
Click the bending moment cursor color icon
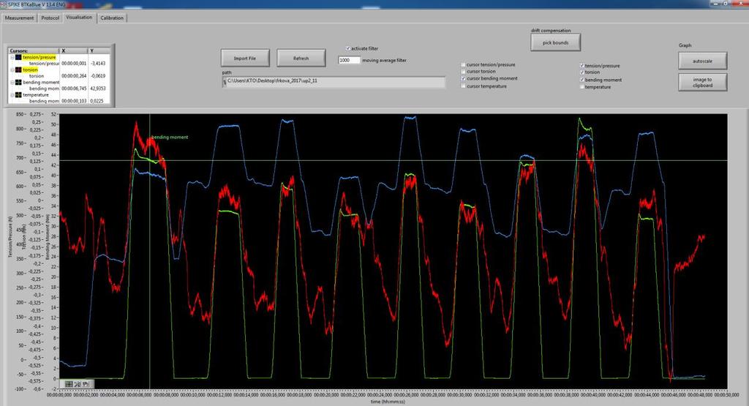18,82
